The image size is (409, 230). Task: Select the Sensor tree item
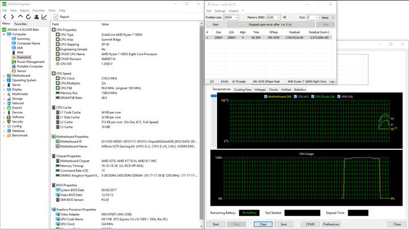21,71
